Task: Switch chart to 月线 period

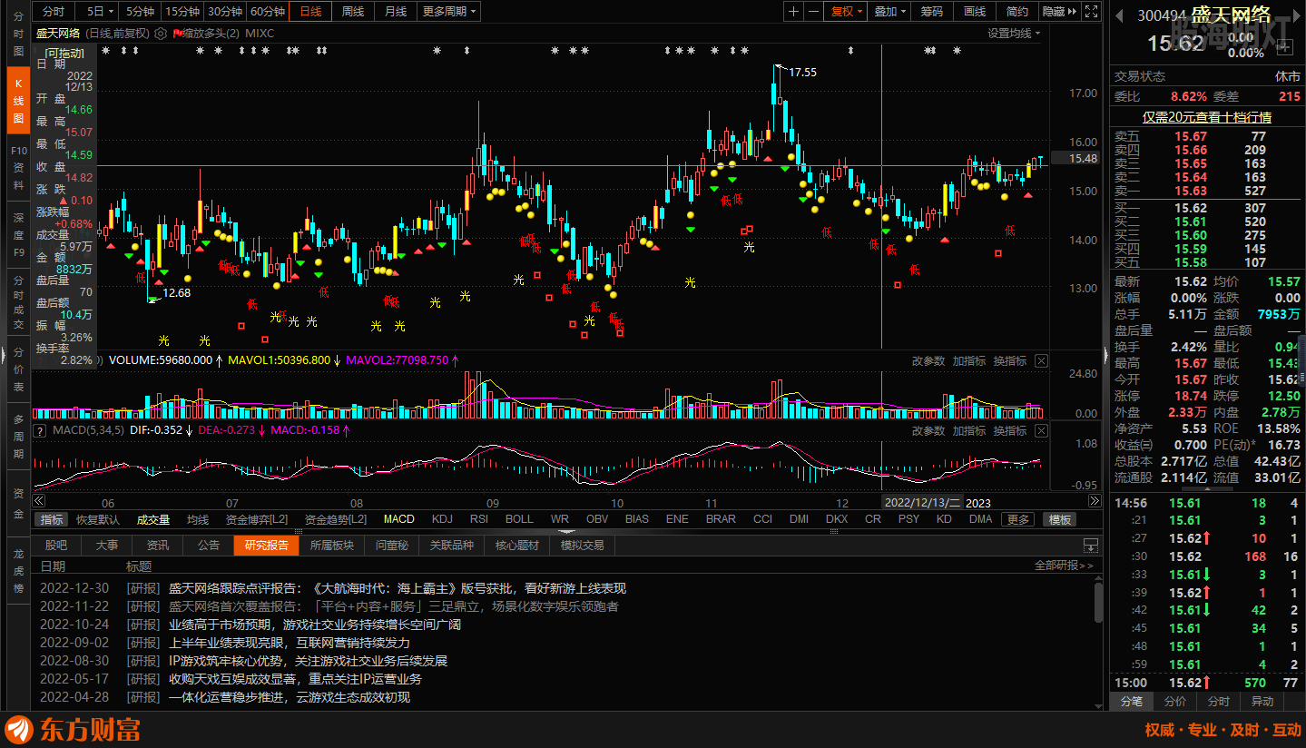Action: pyautogui.click(x=395, y=12)
